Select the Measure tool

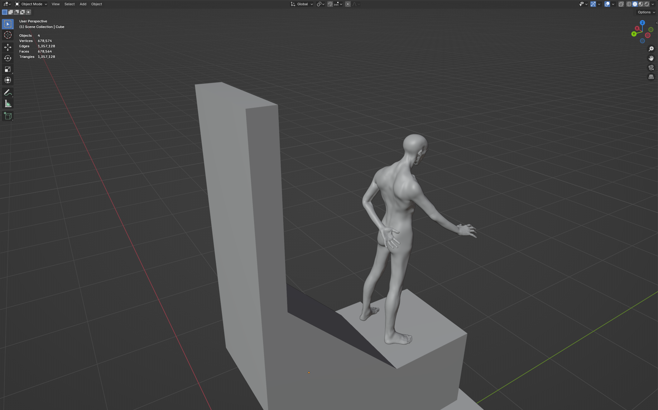[7, 103]
